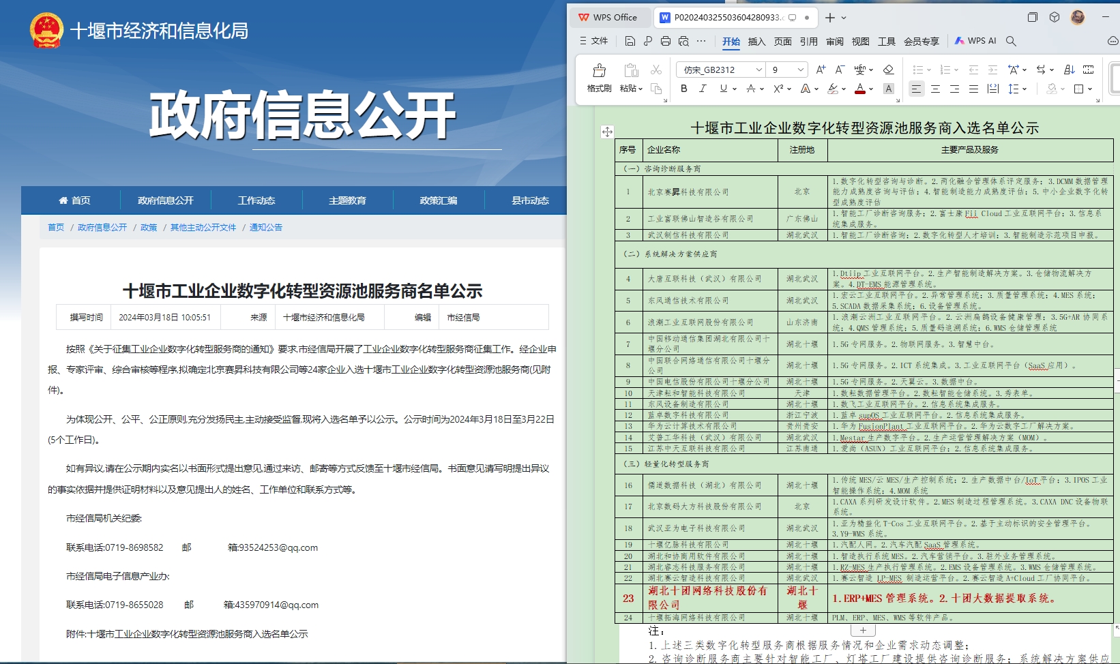
Task: Click the 通知公告 breadcrumb link
Action: pyautogui.click(x=266, y=228)
